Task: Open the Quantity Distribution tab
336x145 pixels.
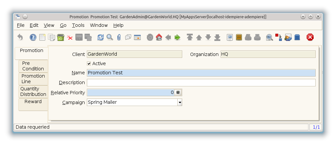Action: point(33,91)
